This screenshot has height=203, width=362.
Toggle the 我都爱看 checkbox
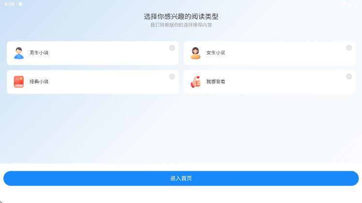[348, 77]
